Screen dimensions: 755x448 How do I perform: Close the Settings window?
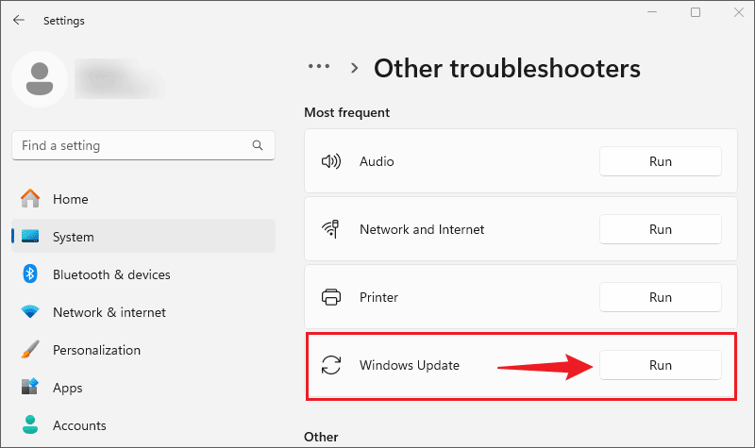click(x=739, y=12)
